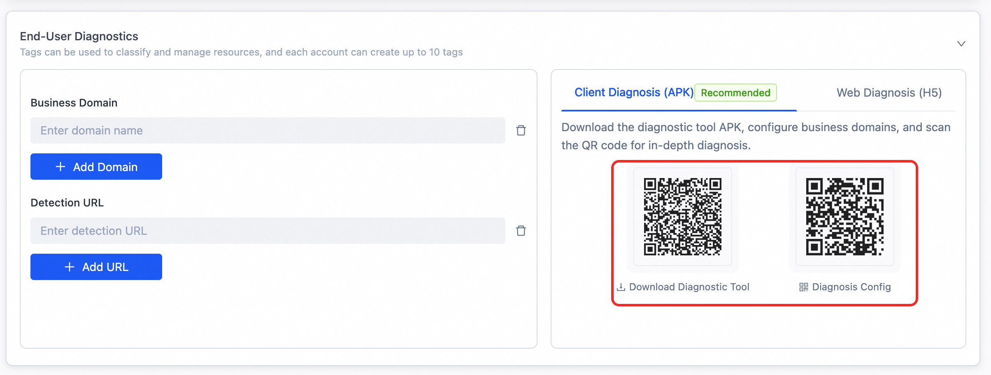Click the Business Domain label

[74, 103]
